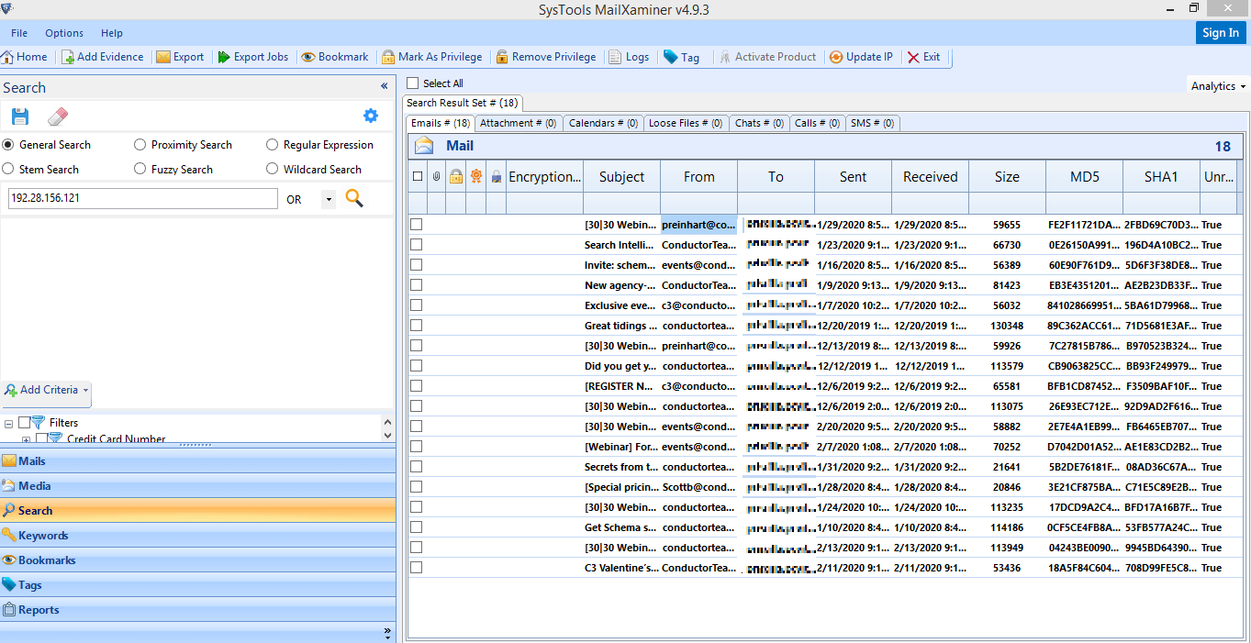
Task: Collapse the Filters tree node
Action: click(8, 423)
